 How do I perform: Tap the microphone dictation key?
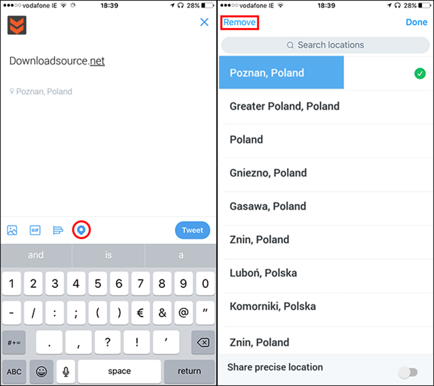(66, 371)
